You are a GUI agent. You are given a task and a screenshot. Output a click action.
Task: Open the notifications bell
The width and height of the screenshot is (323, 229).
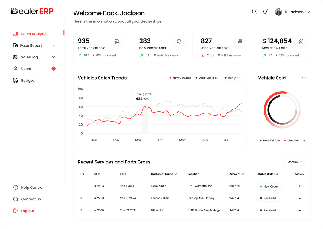[x=265, y=12]
